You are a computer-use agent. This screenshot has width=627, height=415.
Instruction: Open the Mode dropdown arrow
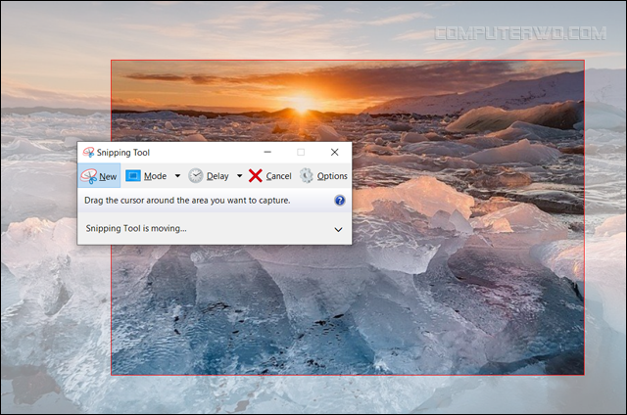(x=177, y=176)
